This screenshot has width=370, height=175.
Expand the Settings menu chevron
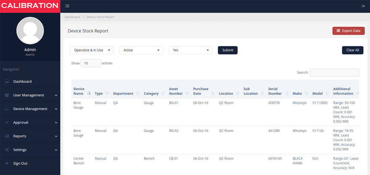[56, 150]
